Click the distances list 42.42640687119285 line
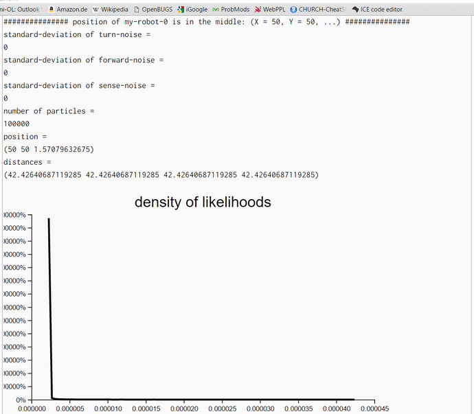Screen dimensions: 474x414 tap(161, 175)
